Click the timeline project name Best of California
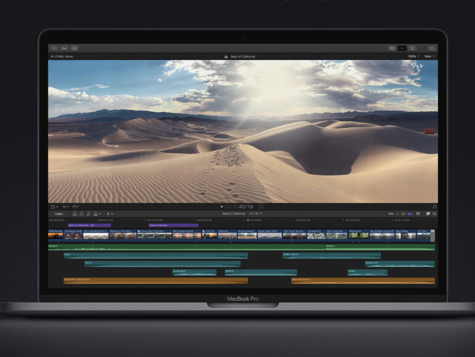The image size is (475, 357). click(x=233, y=214)
